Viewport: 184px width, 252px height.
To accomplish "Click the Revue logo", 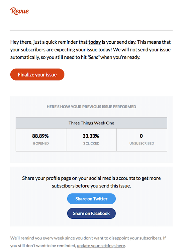I will 19,11.
